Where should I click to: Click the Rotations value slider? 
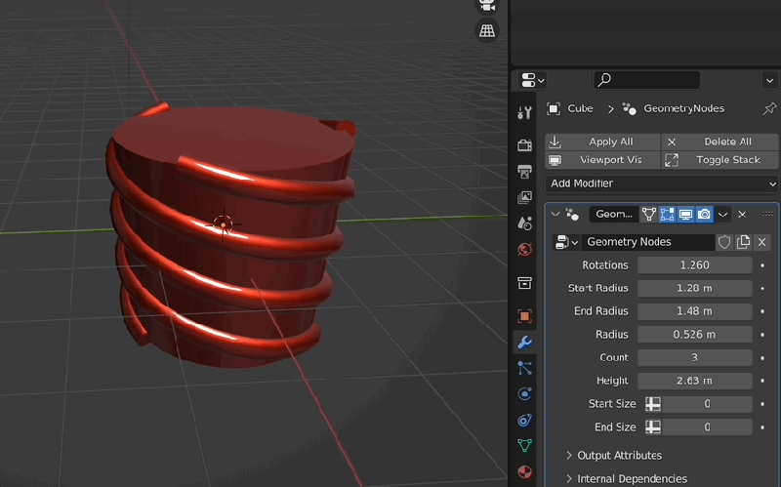click(694, 265)
